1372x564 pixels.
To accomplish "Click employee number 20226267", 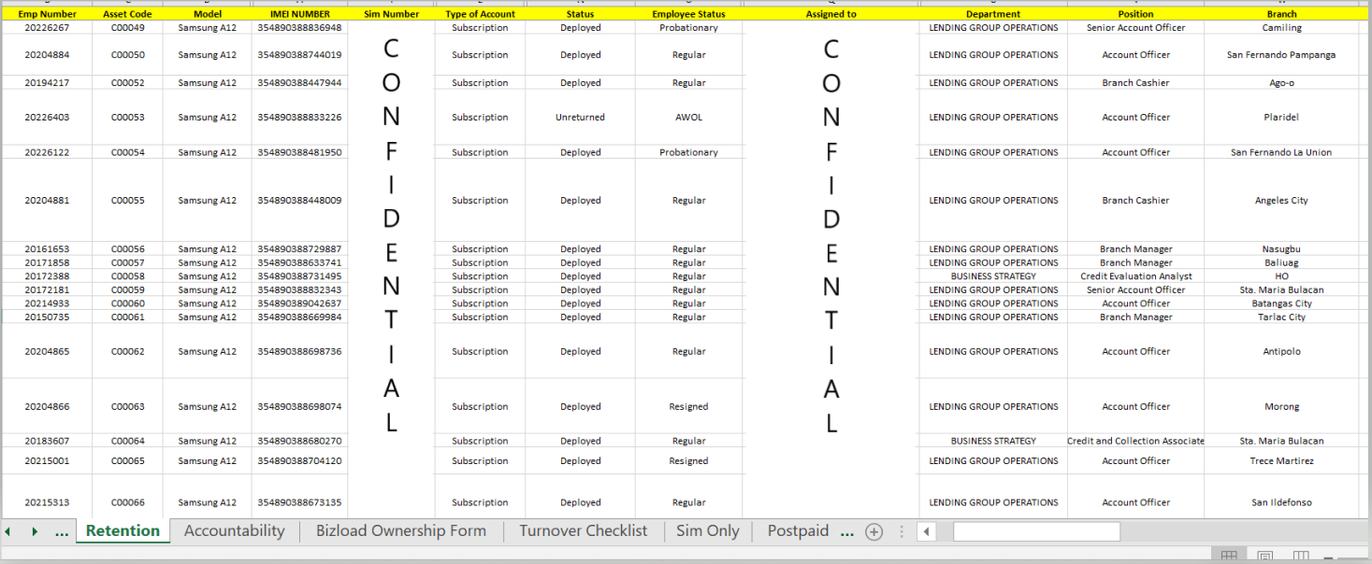I will 47,28.
